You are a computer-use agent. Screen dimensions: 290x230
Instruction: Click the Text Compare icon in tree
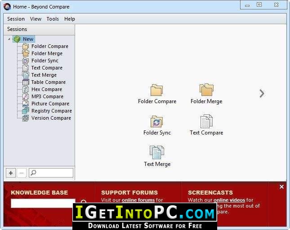coord(26,68)
